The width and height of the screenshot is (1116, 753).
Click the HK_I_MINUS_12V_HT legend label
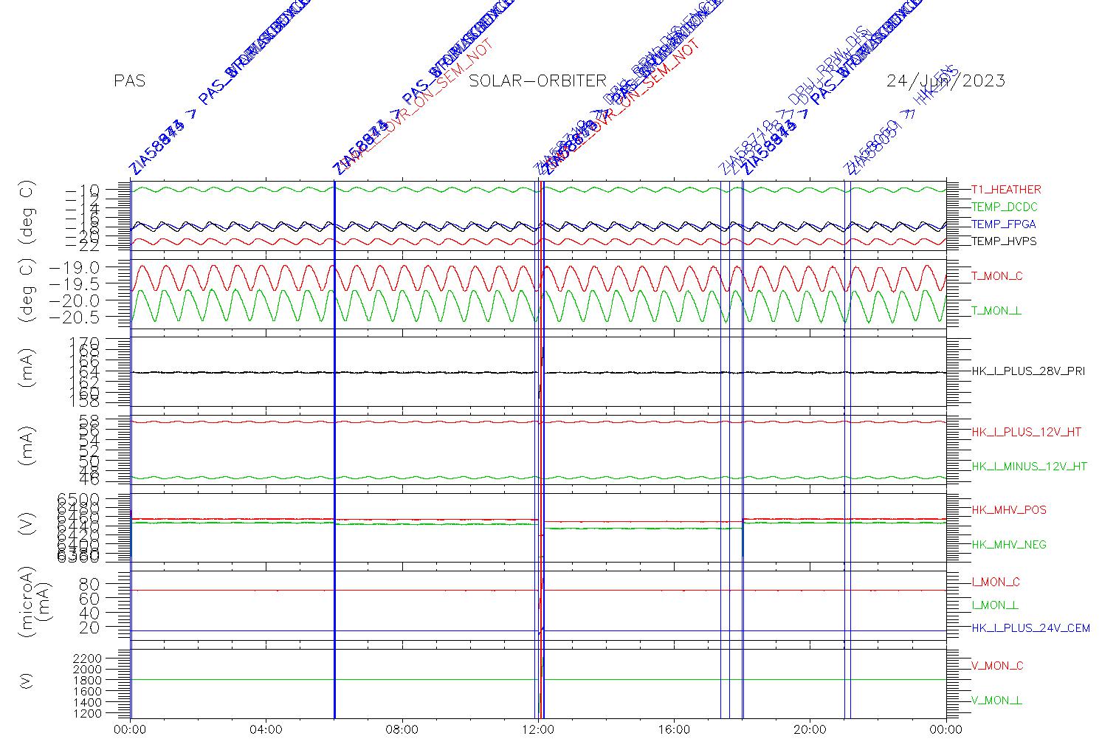coord(1030,467)
